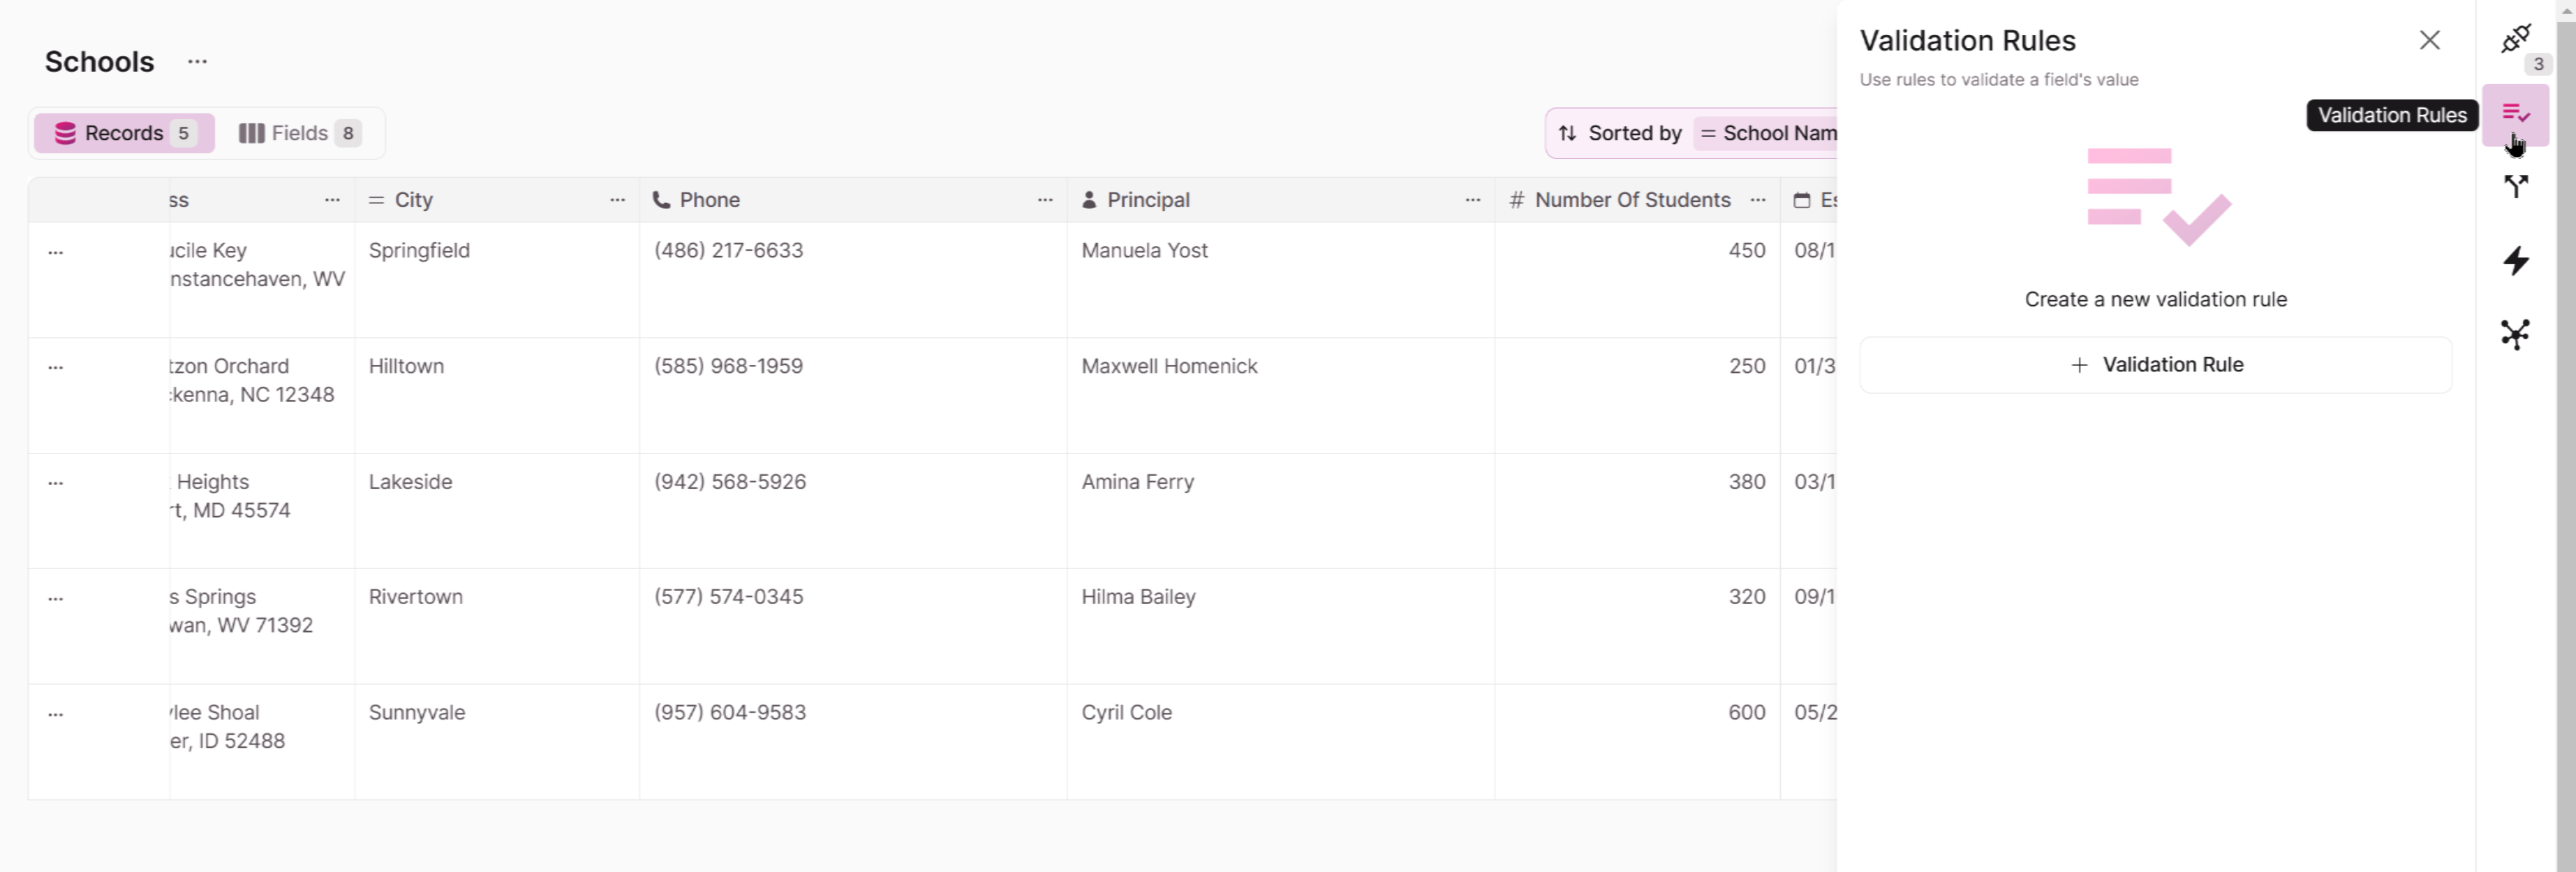Screen dimensions: 2576x872
Task: Click the Principal column header
Action: pyautogui.click(x=1281, y=200)
